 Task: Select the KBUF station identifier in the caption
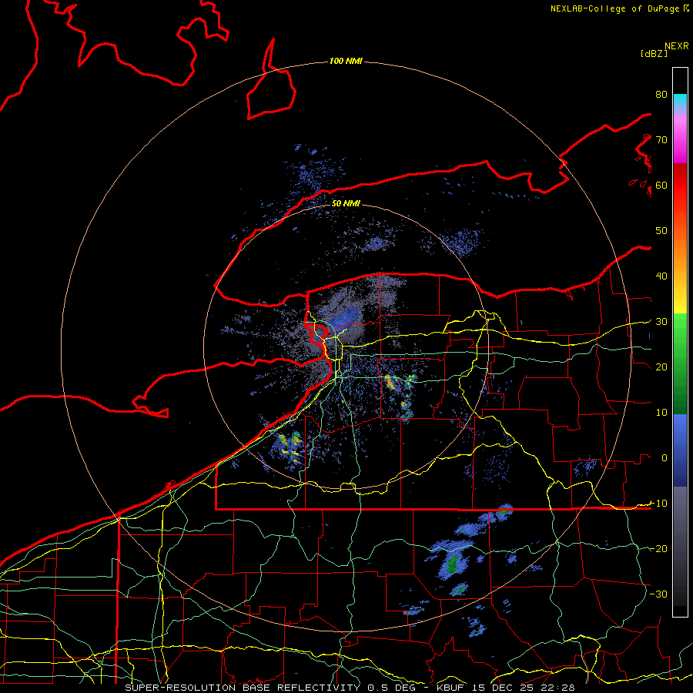point(450,688)
